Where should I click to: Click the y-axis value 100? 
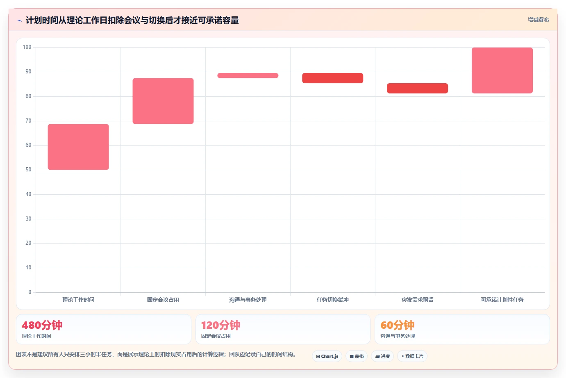27,47
